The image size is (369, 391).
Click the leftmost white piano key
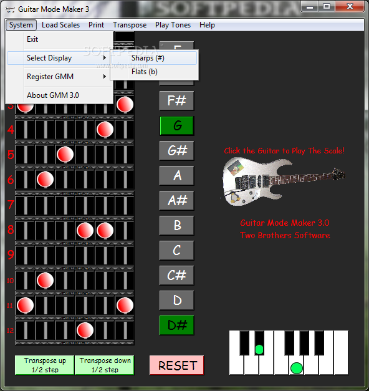point(236,365)
